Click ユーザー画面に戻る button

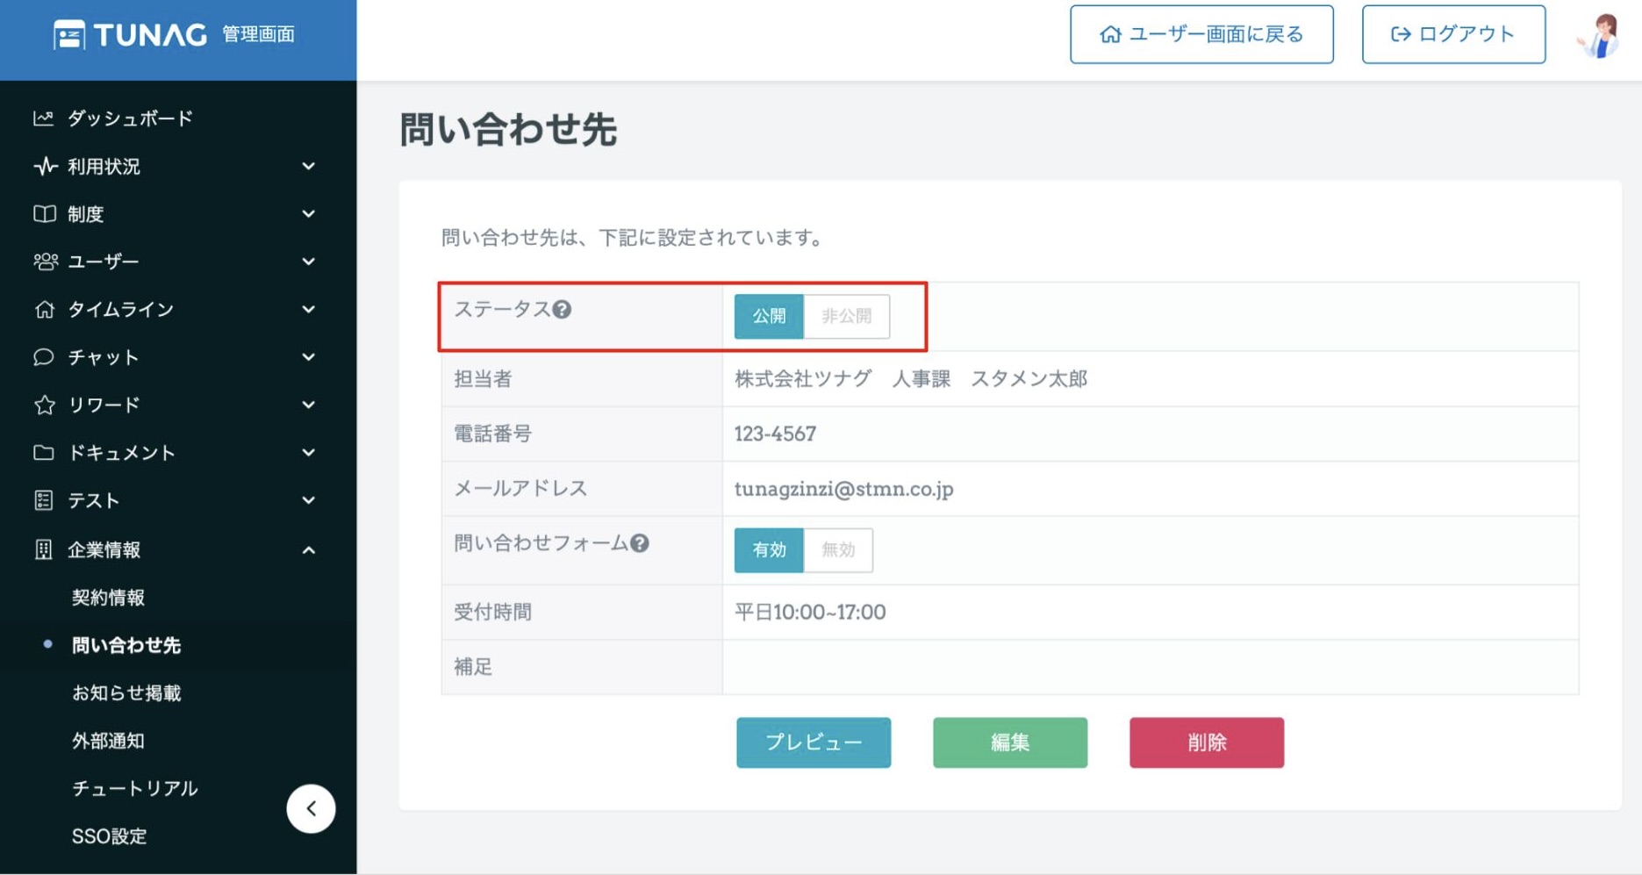[x=1201, y=34]
